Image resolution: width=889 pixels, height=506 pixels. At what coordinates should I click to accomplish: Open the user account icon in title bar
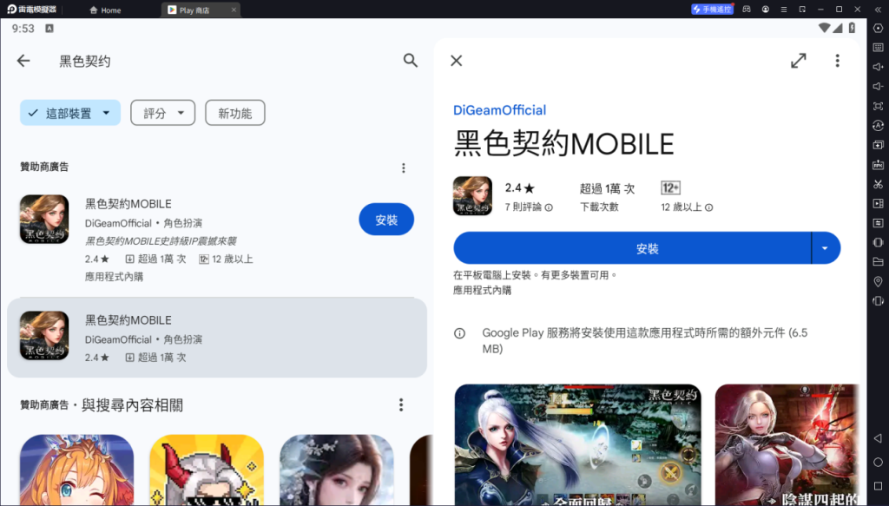click(766, 9)
